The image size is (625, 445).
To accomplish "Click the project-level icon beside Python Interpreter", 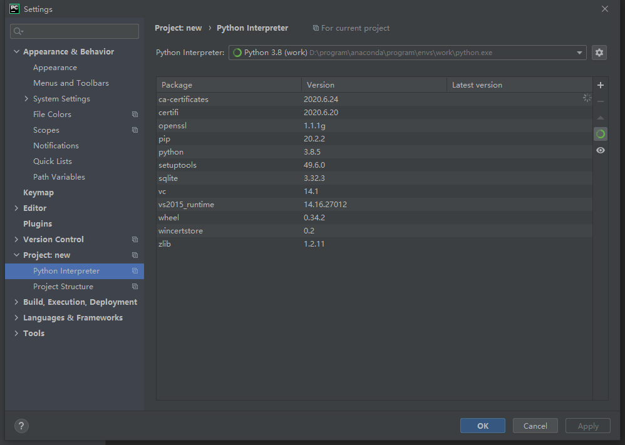I will [135, 271].
